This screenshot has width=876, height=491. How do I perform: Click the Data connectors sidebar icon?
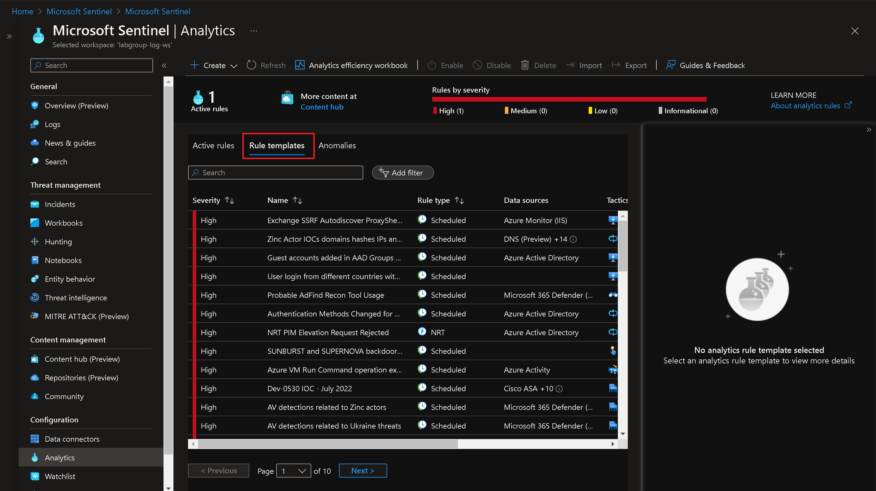pyautogui.click(x=35, y=439)
